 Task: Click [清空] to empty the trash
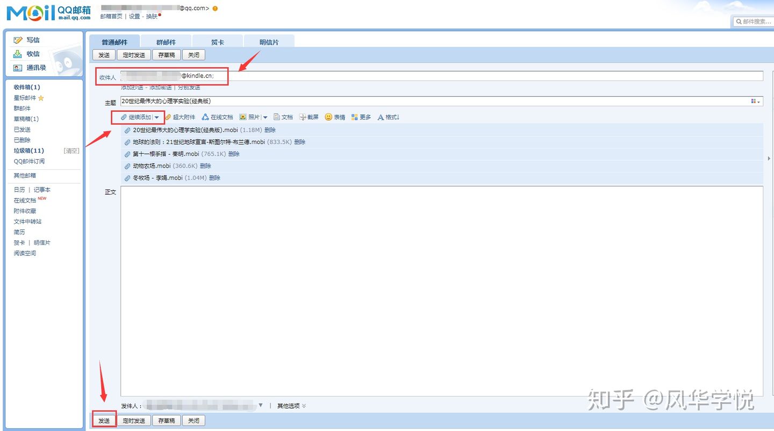71,150
